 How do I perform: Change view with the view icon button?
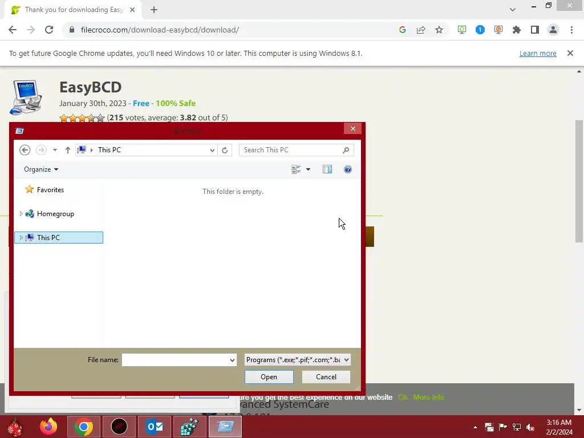pyautogui.click(x=296, y=169)
